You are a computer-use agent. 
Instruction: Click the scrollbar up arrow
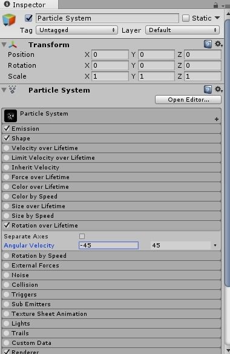(228, 14)
